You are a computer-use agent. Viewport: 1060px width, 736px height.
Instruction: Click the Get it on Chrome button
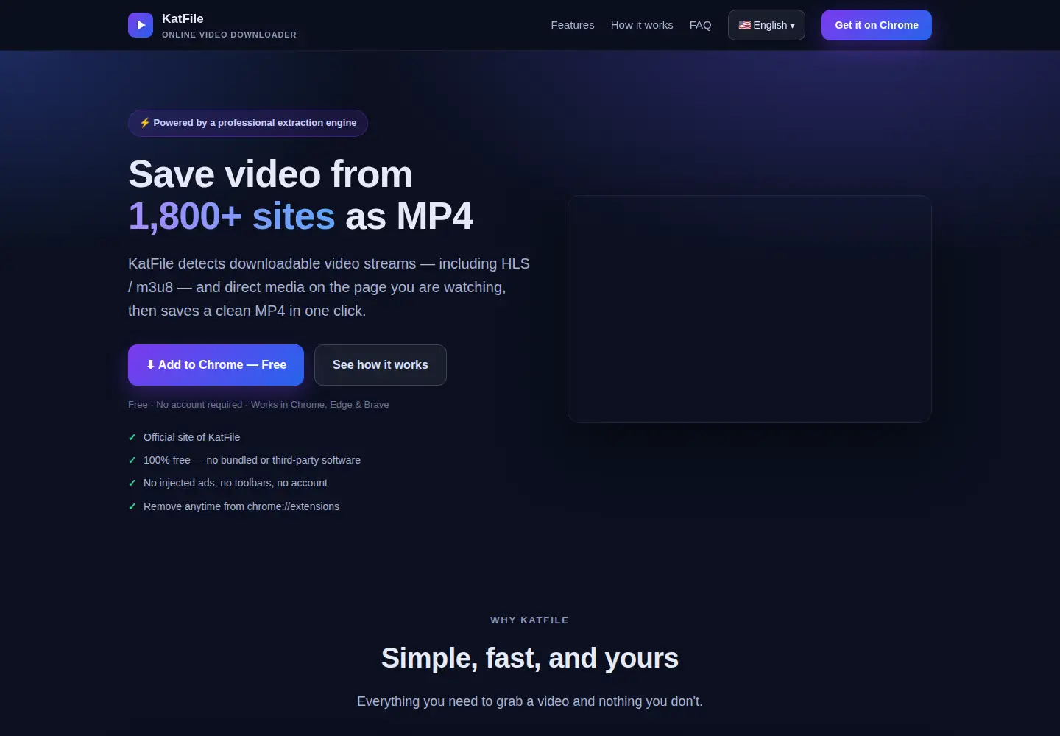click(x=877, y=25)
